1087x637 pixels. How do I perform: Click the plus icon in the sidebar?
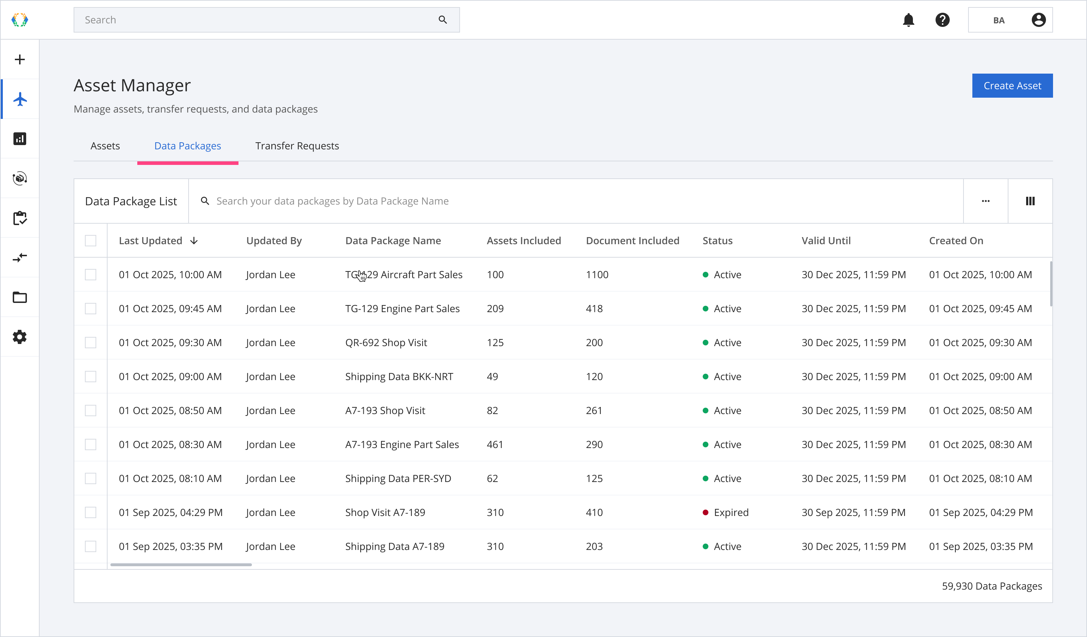[x=20, y=59]
